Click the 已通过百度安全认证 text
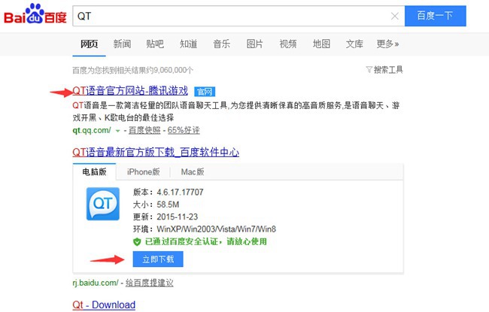Image resolution: width=489 pixels, height=312 pixels. pos(181,241)
